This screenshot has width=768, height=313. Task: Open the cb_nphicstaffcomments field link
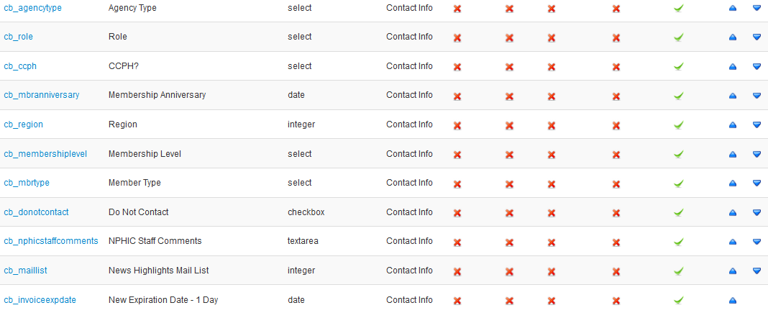tap(51, 241)
